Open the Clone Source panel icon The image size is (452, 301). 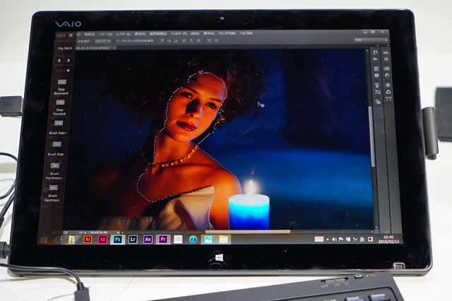tap(377, 85)
